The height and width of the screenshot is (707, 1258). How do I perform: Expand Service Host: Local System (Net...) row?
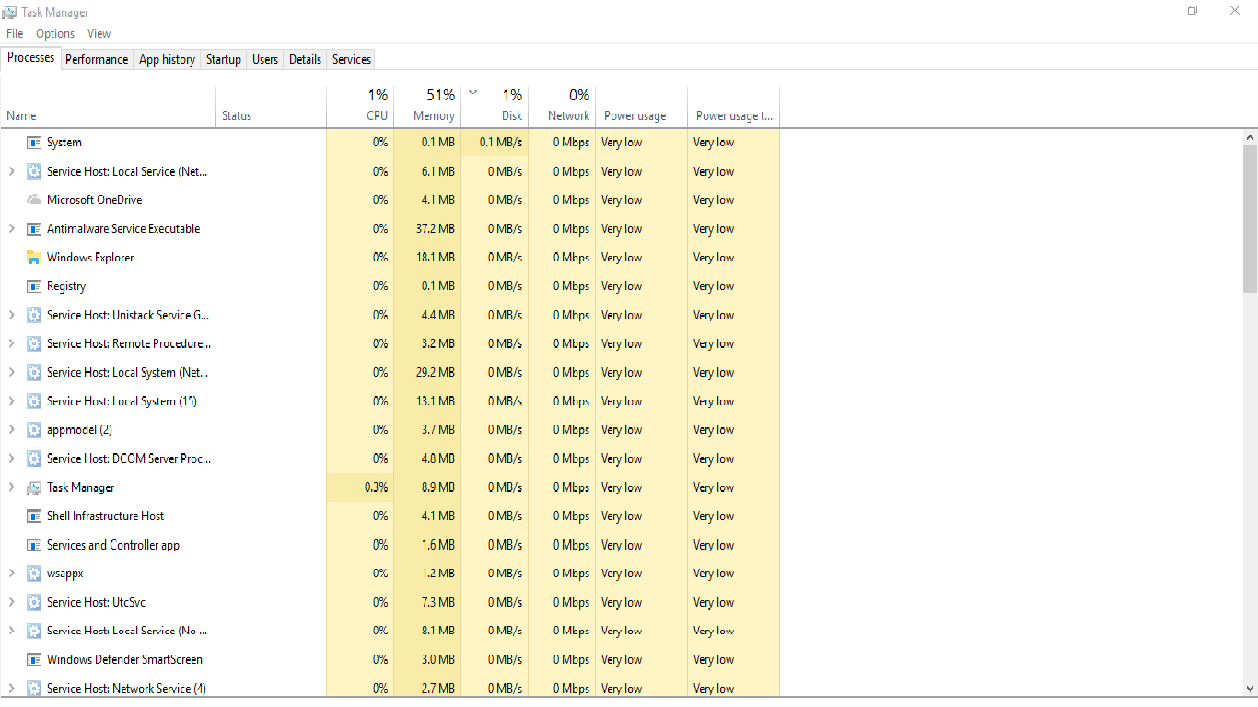[11, 372]
